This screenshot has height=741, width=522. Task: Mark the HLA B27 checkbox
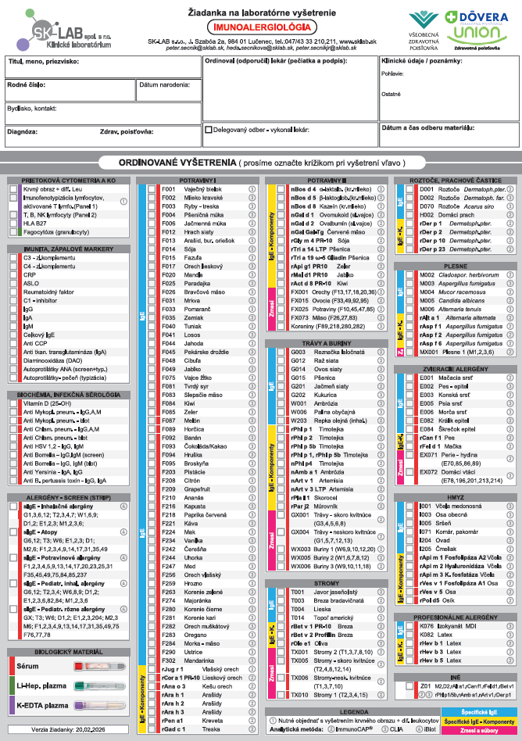pos(13,223)
